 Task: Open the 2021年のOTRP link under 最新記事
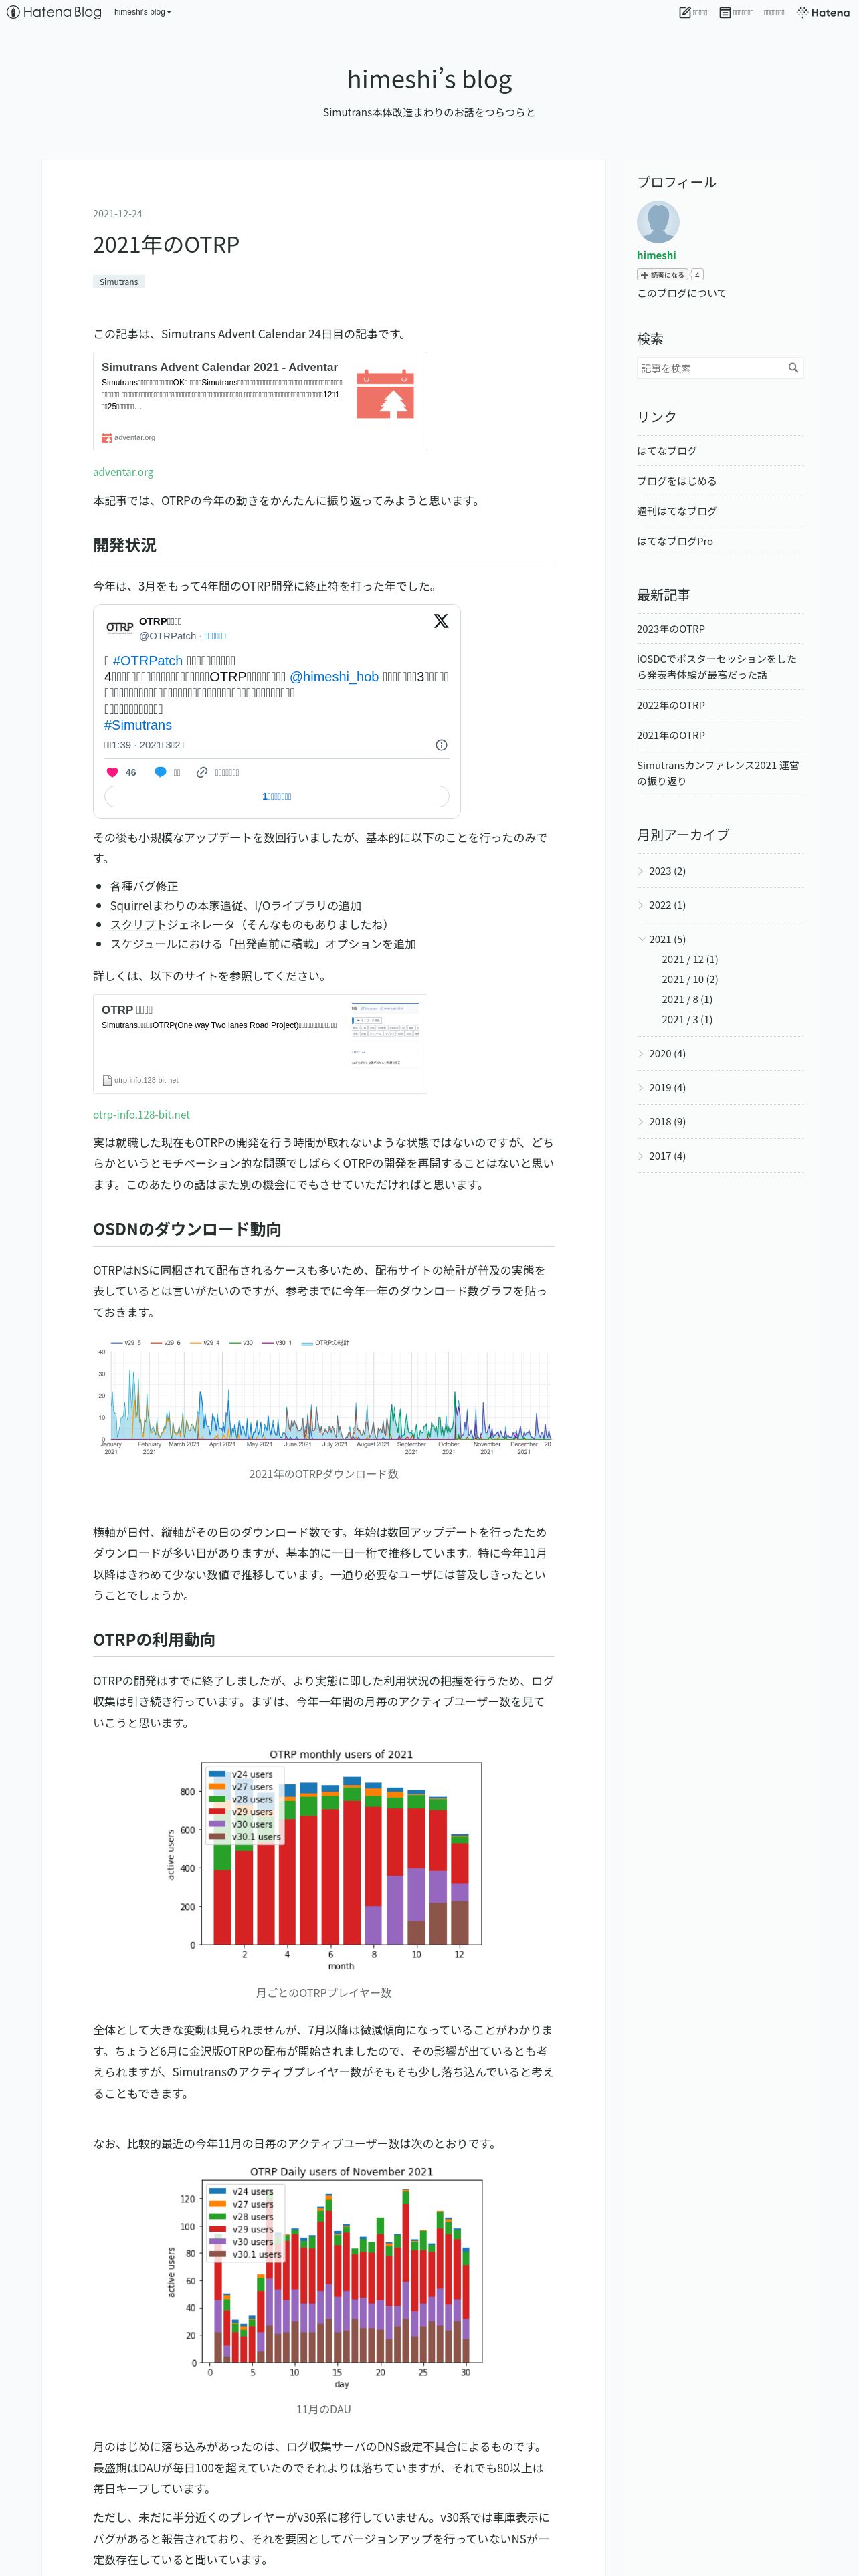click(x=671, y=735)
